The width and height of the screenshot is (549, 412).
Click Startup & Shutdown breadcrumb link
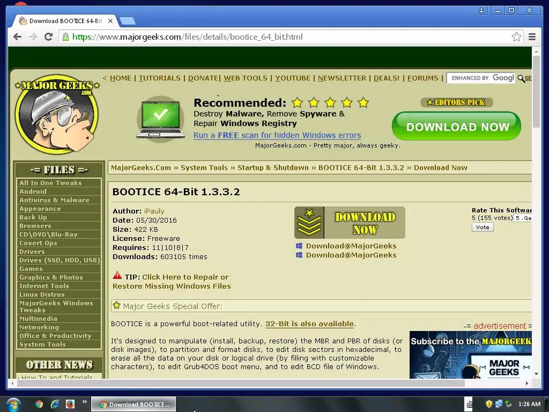273,167
